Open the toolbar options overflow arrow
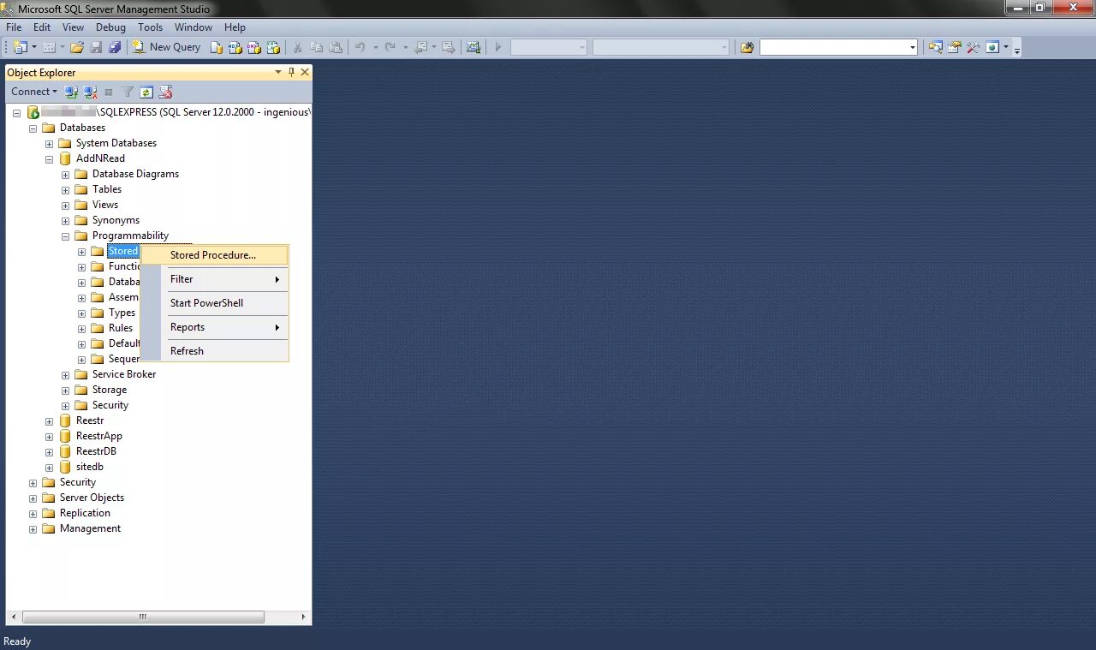 [1017, 49]
